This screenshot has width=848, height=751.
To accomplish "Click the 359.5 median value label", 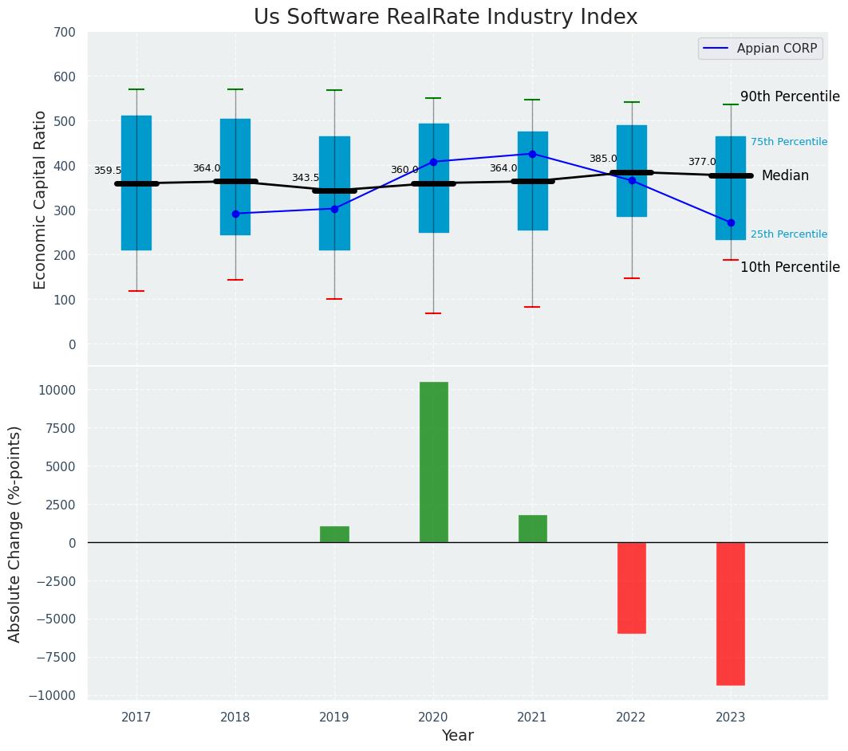I will click(108, 171).
